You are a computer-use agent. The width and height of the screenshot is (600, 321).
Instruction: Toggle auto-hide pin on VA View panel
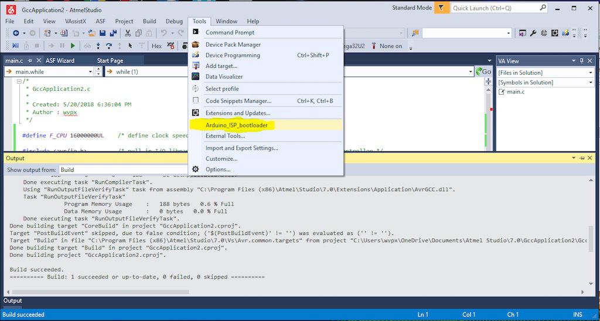tap(582, 61)
